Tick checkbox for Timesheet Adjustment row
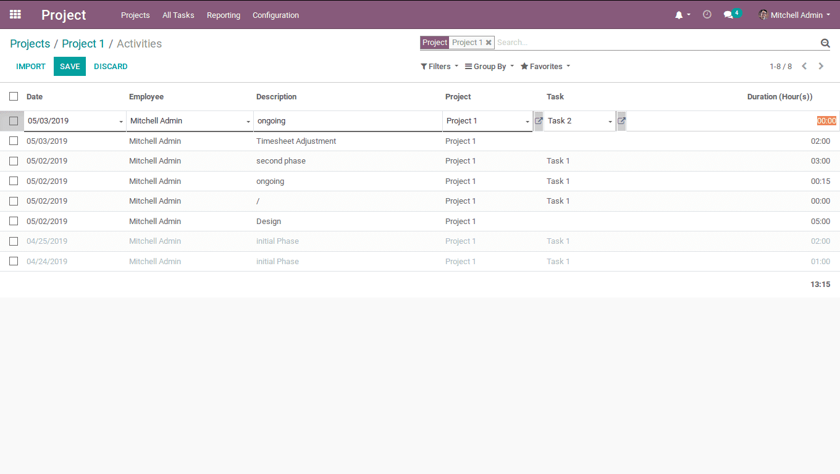 pos(14,141)
